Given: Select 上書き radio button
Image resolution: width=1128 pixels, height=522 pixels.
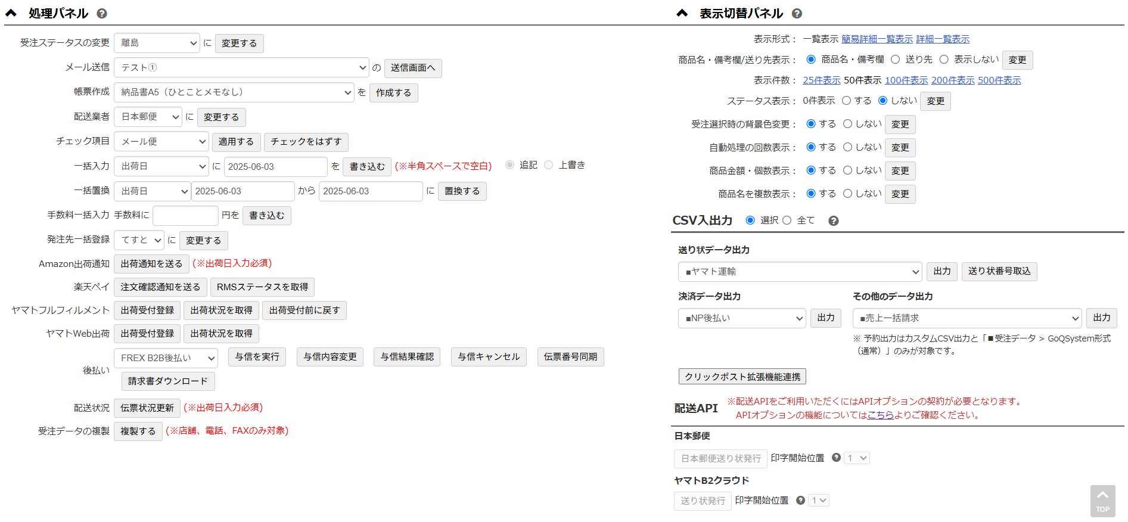Looking at the screenshot, I should (x=549, y=165).
